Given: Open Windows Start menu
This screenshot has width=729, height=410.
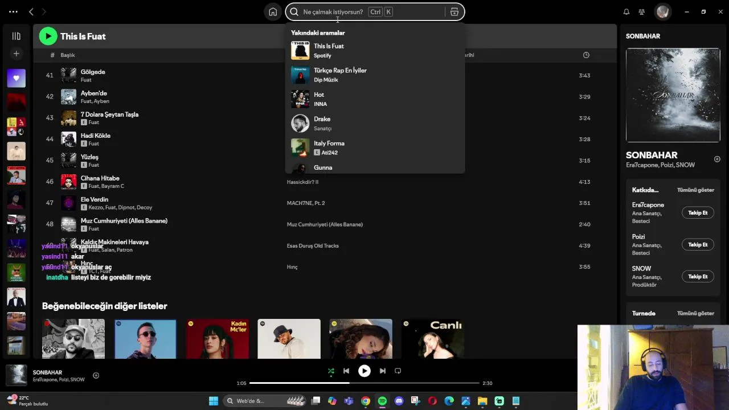Looking at the screenshot, I should coord(214,401).
